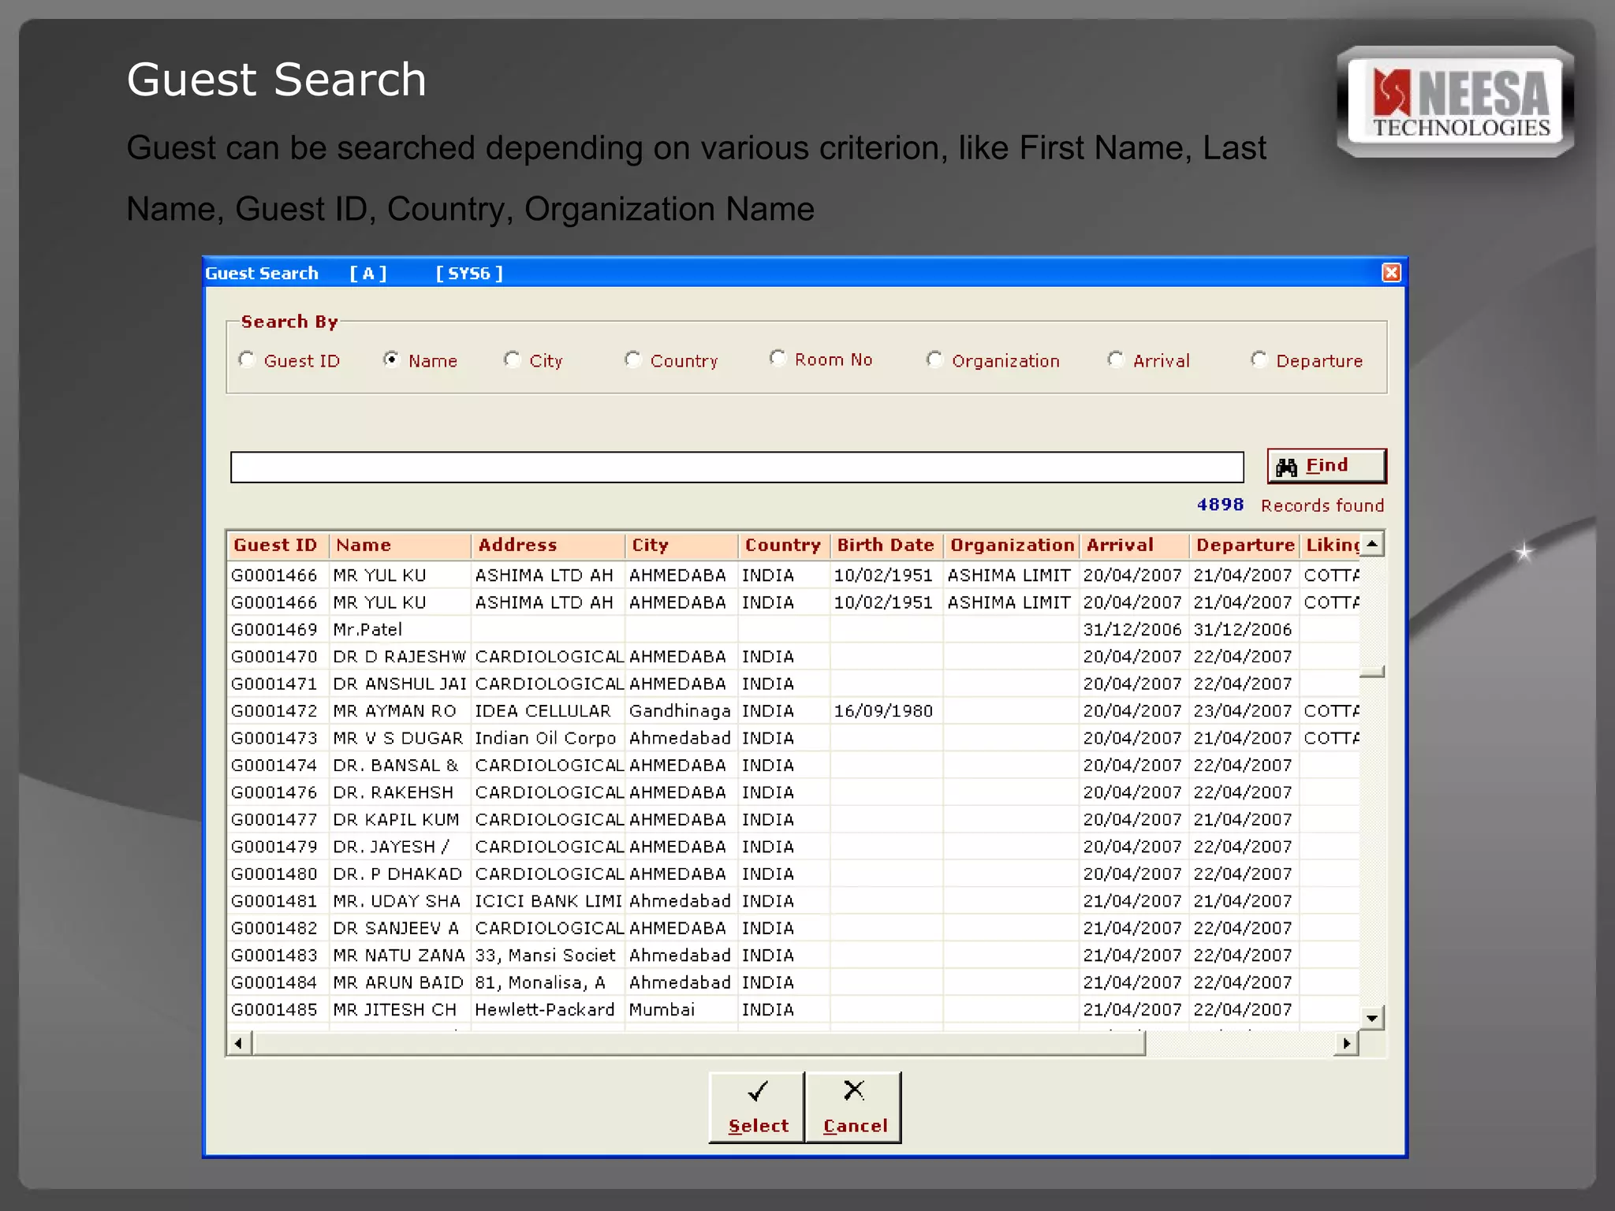The width and height of the screenshot is (1615, 1211).
Task: Click arrival date 31/12/2006
Action: [1132, 629]
